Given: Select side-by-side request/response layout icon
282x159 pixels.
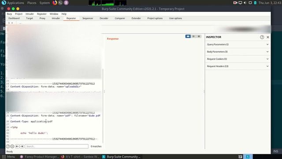Looking at the screenshot, I should click(188, 36).
